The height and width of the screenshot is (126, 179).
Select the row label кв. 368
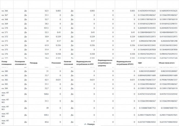coord(5,19)
